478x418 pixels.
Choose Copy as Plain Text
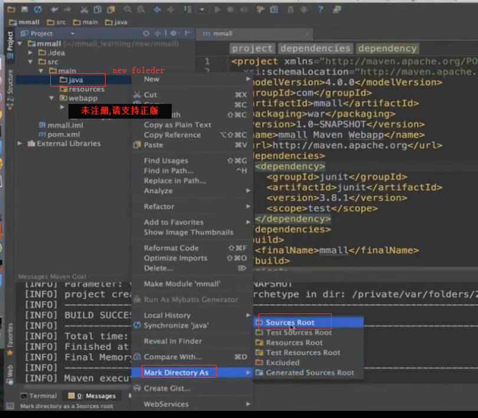coord(192,125)
